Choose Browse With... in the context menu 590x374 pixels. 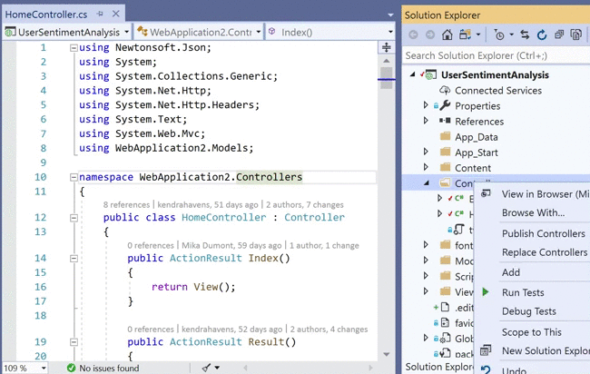pos(533,212)
